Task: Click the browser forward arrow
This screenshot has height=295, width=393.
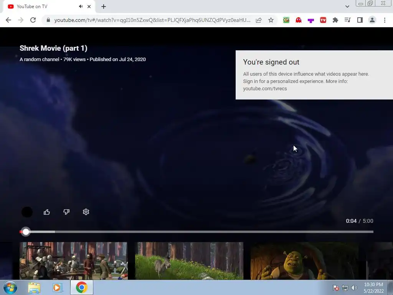Action: (21, 20)
